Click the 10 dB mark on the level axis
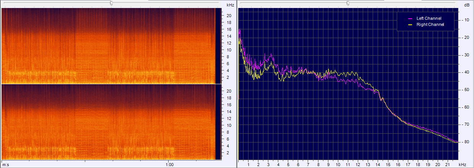 click(x=467, y=20)
